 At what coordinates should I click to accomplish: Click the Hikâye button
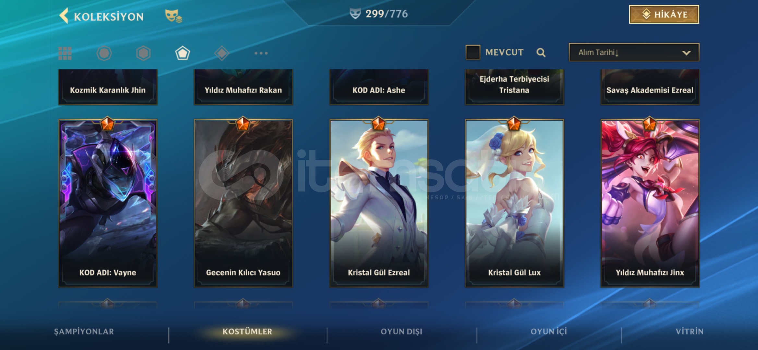point(664,15)
